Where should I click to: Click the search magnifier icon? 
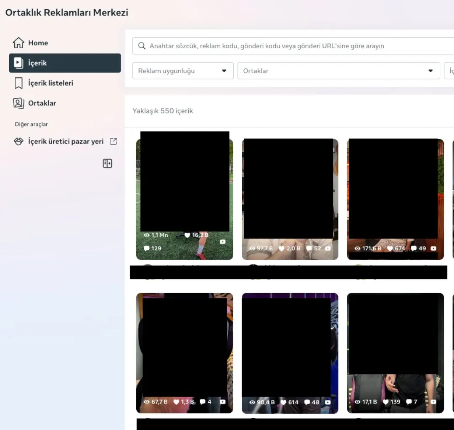[142, 46]
